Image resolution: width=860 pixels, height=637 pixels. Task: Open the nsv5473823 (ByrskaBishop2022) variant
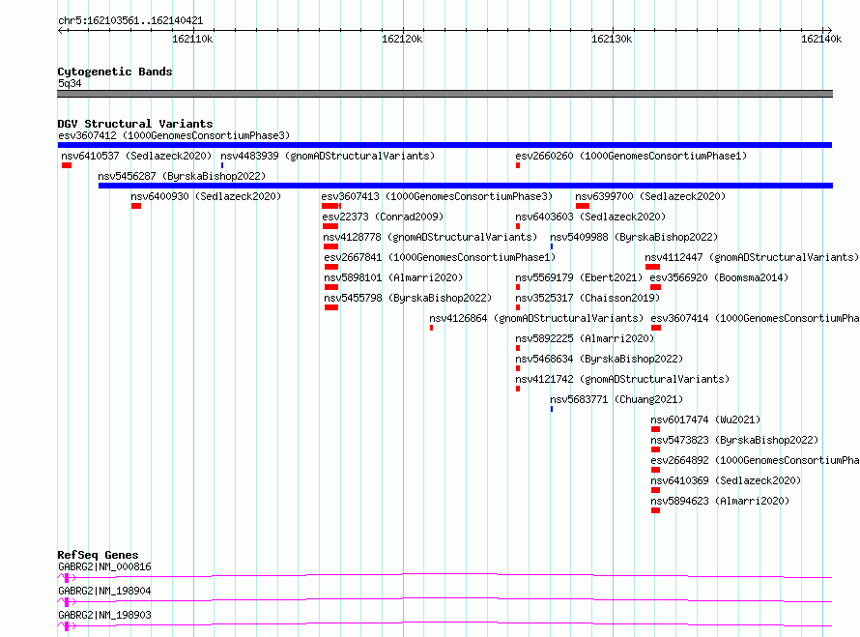point(735,440)
